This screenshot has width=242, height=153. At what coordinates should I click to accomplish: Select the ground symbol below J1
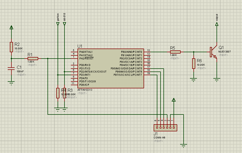183,145
